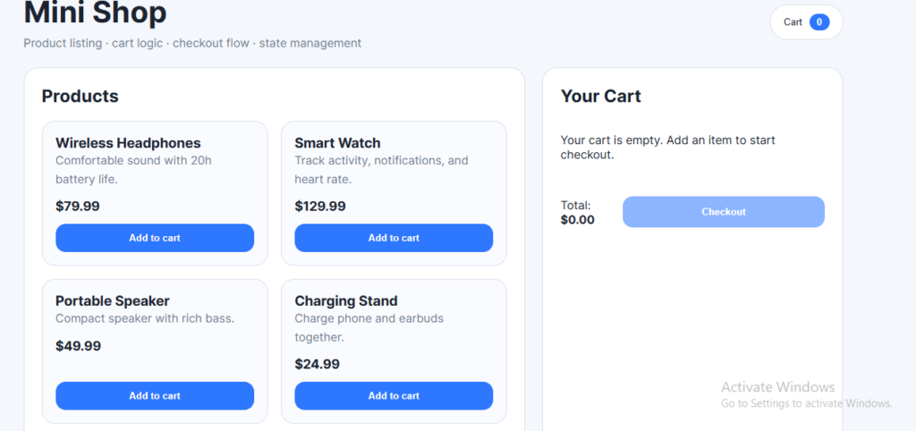
Task: Add the Smart Watch to cart
Action: [394, 238]
